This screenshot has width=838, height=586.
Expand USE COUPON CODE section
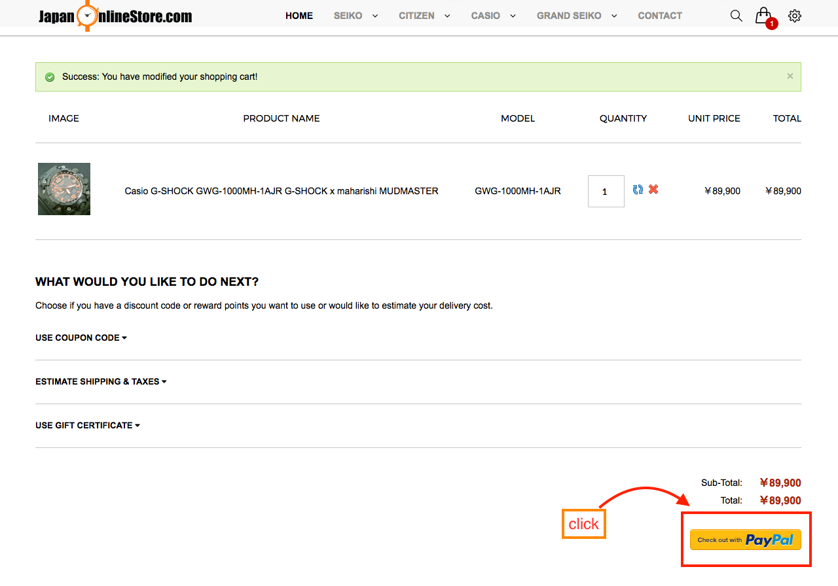point(81,337)
